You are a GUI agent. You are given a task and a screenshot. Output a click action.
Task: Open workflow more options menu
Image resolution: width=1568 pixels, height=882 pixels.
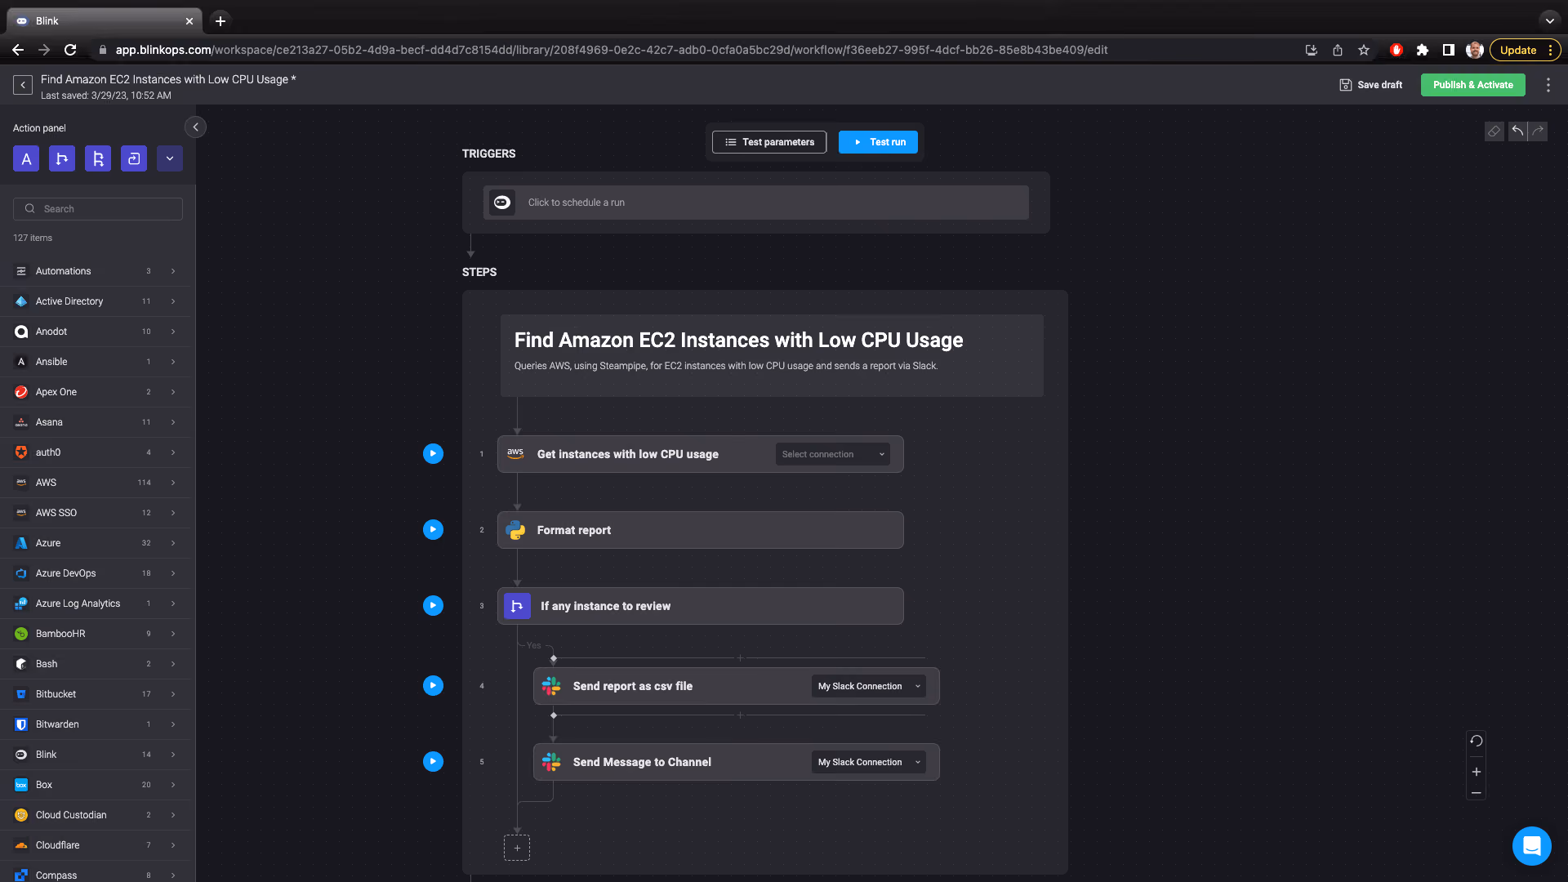pyautogui.click(x=1548, y=85)
